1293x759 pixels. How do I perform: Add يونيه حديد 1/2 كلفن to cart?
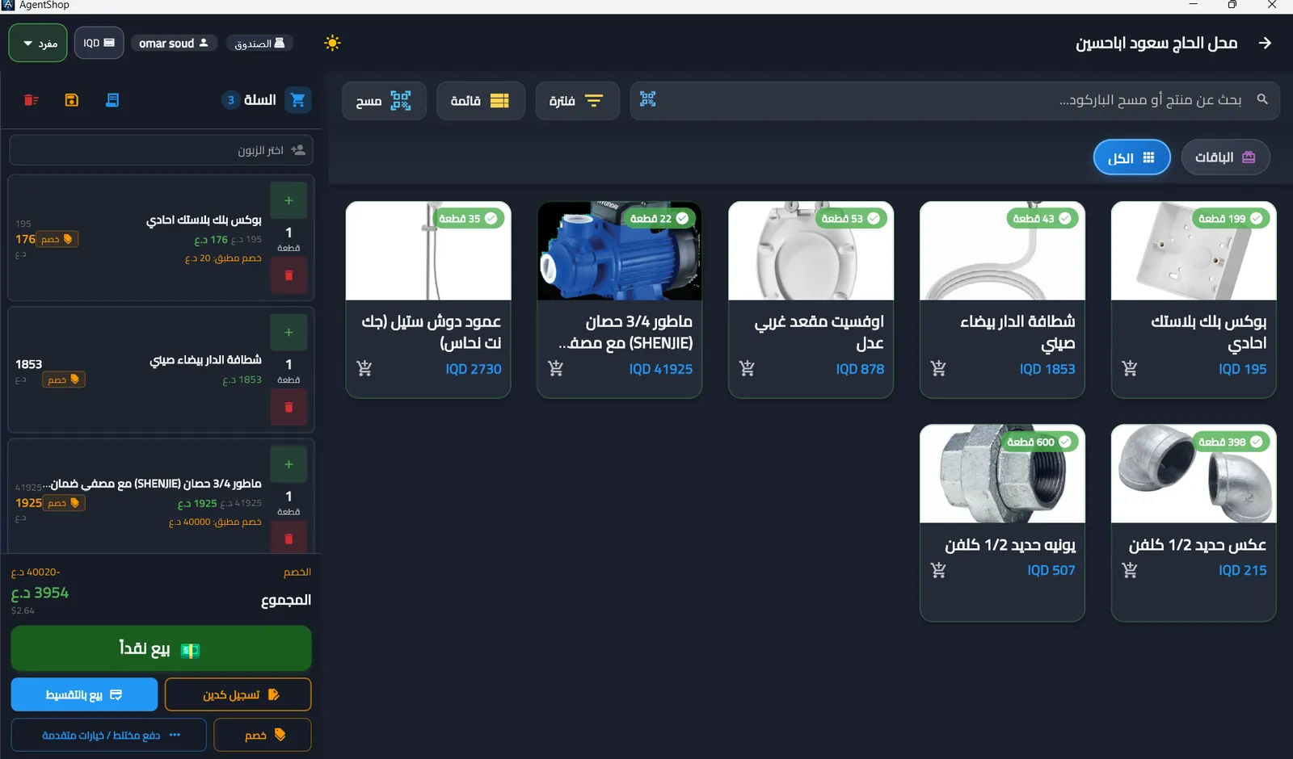938,570
